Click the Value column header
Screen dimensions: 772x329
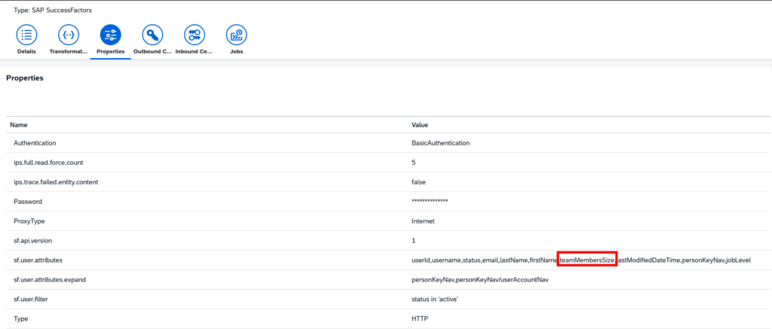click(420, 124)
